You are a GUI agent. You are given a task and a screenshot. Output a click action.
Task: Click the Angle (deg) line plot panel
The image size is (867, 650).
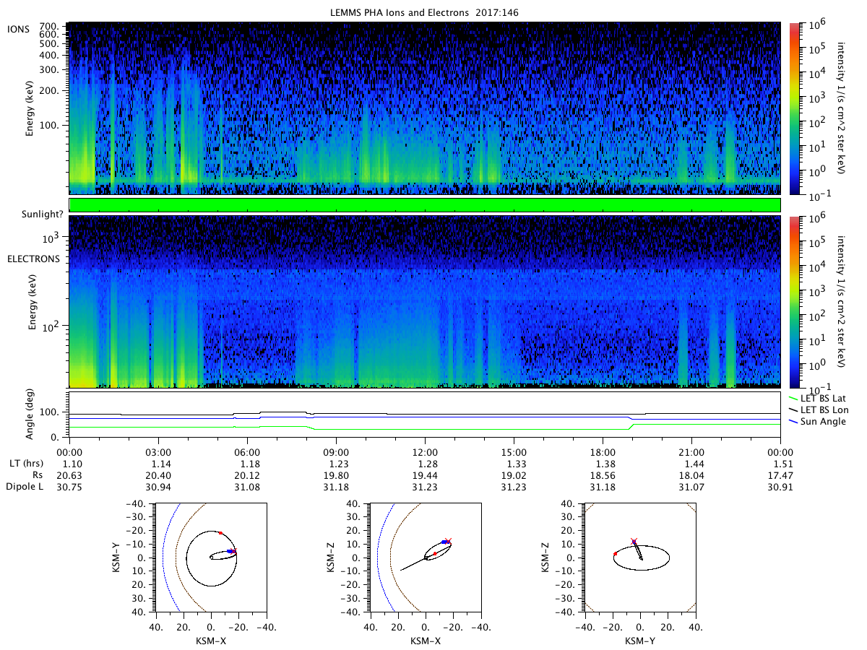pyautogui.click(x=425, y=415)
